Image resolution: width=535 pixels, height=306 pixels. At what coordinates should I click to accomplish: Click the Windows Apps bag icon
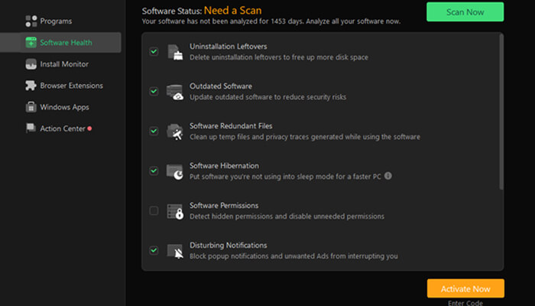click(x=31, y=107)
